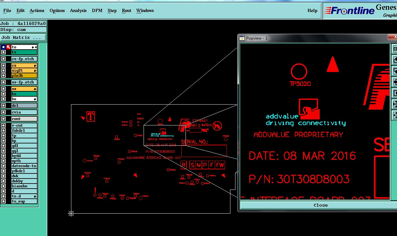
Task: Open the Step menu
Action: pos(112,10)
